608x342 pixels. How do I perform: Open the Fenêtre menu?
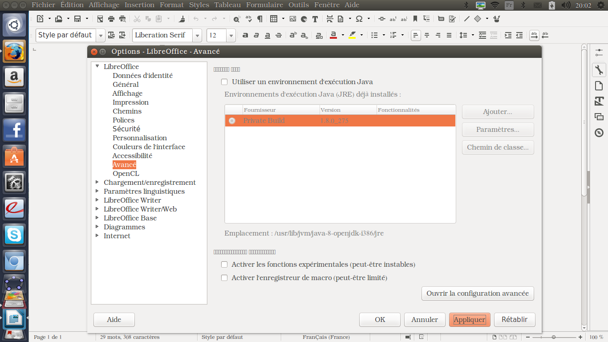tap(326, 5)
